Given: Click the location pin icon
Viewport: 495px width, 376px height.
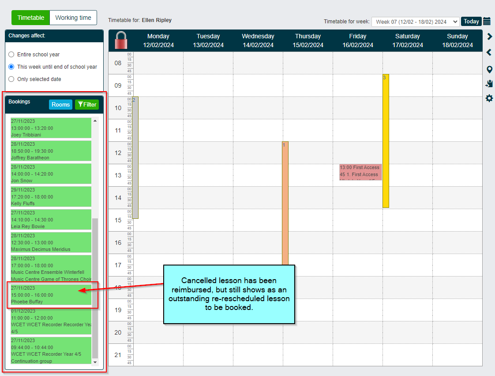Looking at the screenshot, I should 489,69.
